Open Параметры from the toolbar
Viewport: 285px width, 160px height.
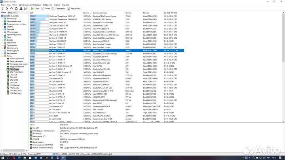coord(59,8)
